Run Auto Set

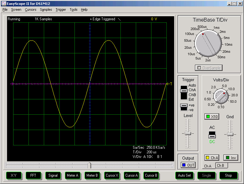coord(185,175)
